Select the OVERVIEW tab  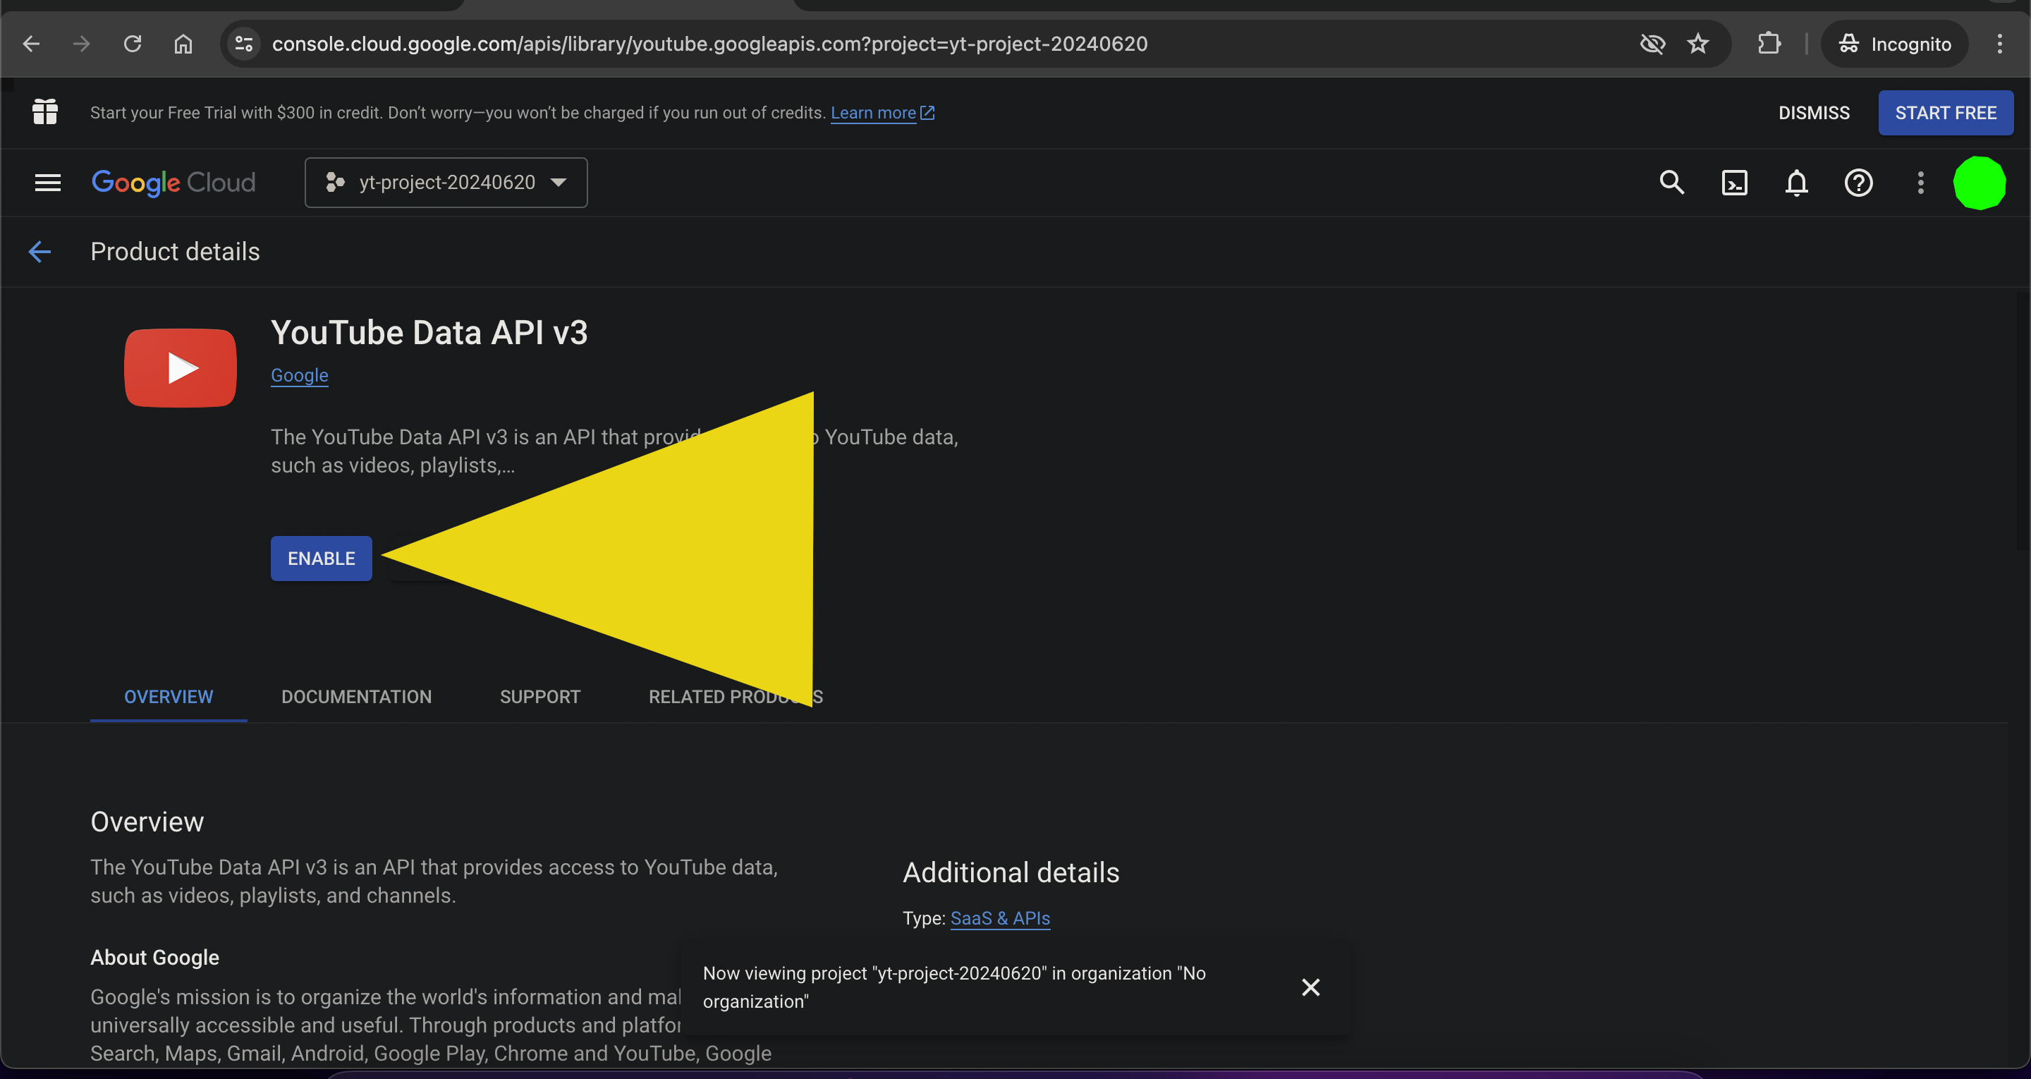point(169,697)
